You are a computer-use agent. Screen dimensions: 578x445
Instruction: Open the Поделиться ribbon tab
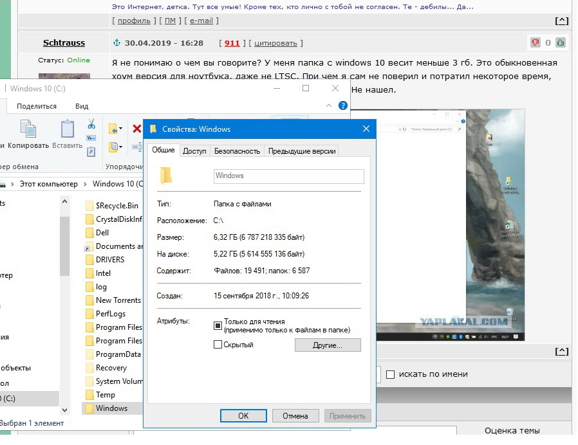[x=37, y=106]
